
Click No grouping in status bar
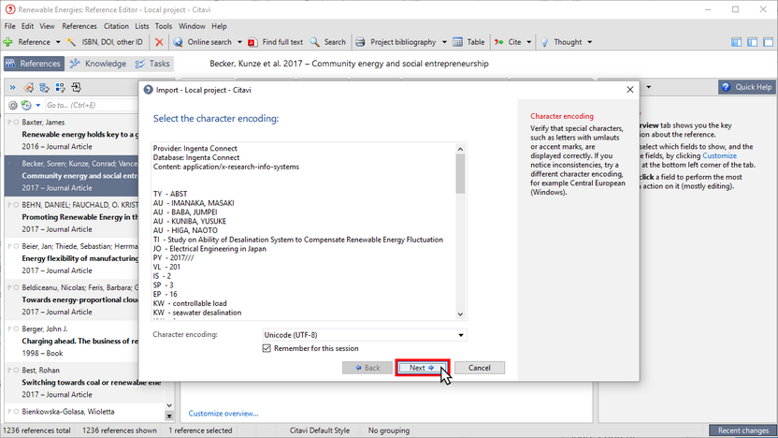coord(389,431)
